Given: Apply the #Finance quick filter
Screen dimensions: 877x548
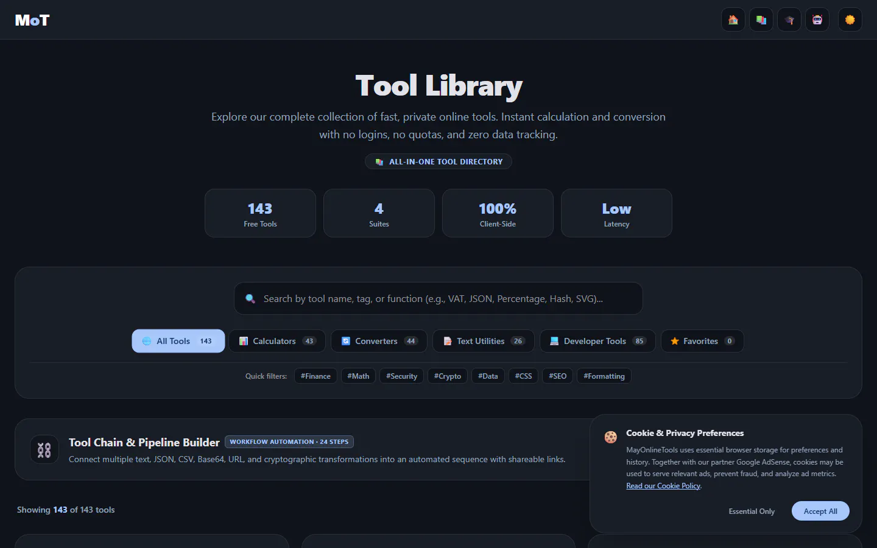Looking at the screenshot, I should coord(315,376).
